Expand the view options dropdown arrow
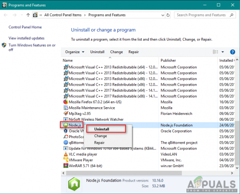Viewport: 240px width, 194px height. pos(223,52)
